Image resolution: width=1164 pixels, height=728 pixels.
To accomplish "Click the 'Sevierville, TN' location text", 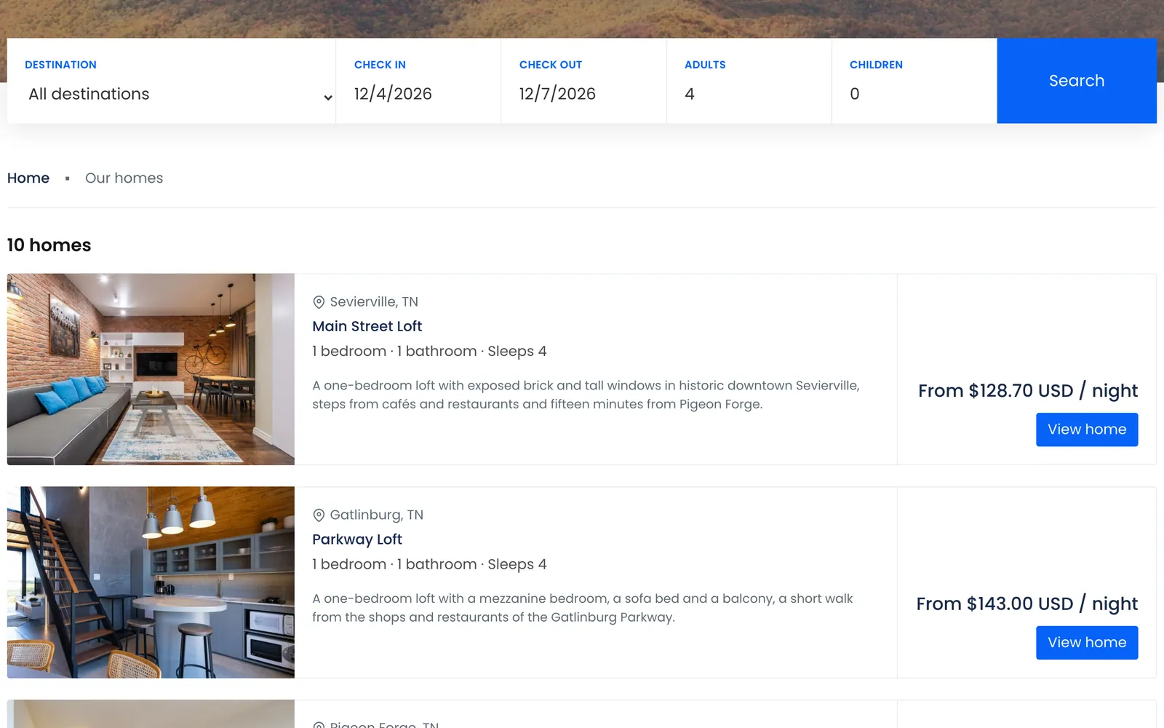I will [374, 302].
